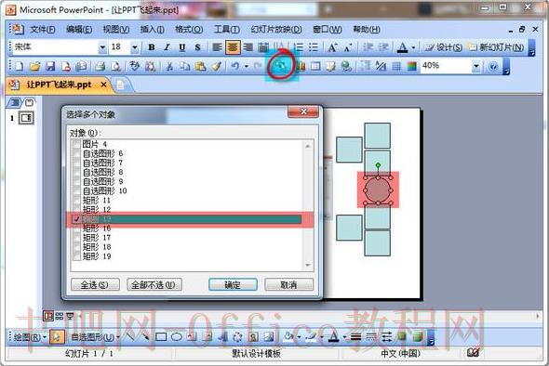The image size is (549, 366).
Task: Check the 图片 4 object checkbox
Action: click(76, 144)
